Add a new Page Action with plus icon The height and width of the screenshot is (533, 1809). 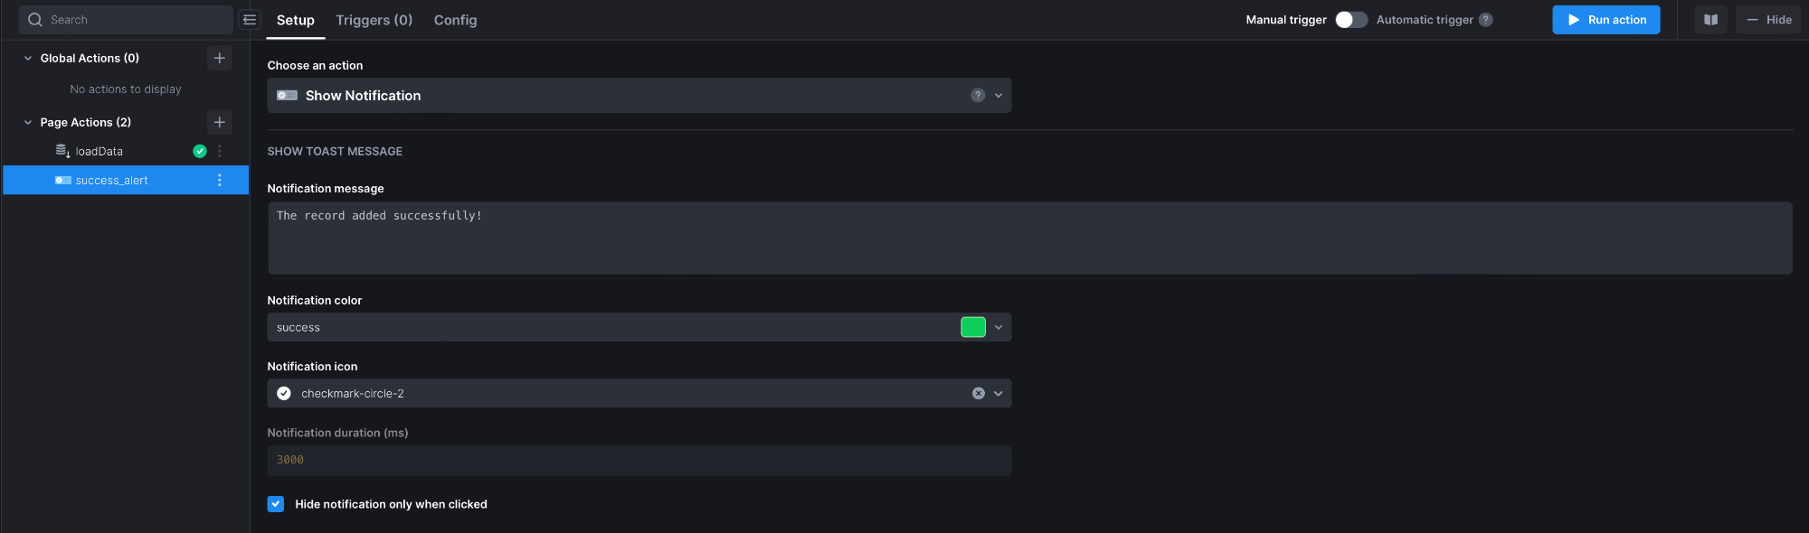pos(219,122)
